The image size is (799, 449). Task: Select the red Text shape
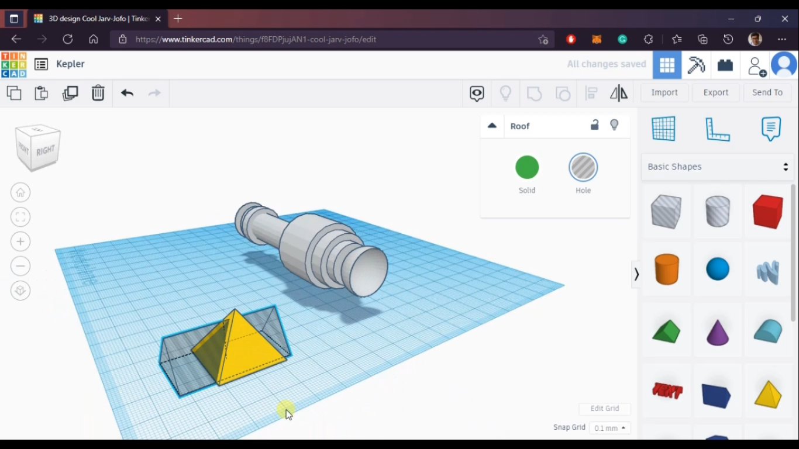point(667,391)
